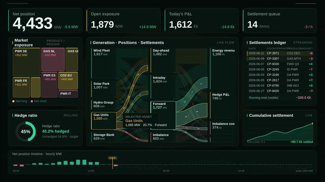
Task: Click the Net position timeline title
Action: point(37,154)
